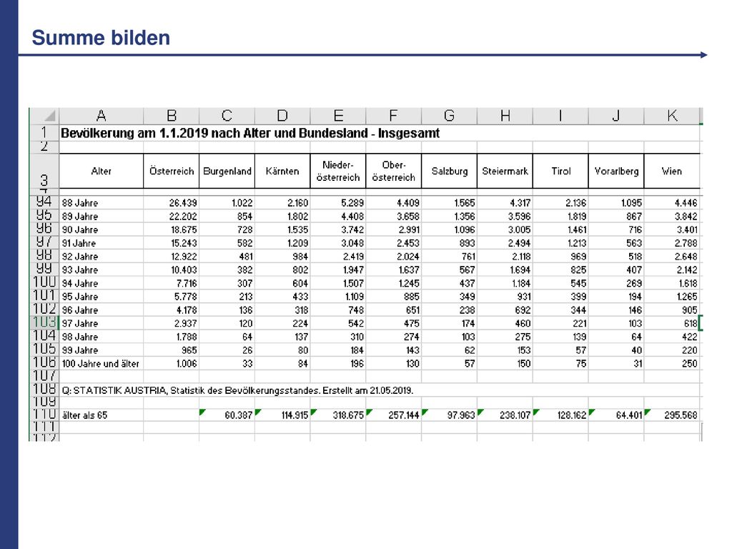Select row 3 header
The height and width of the screenshot is (549, 732).
(44, 171)
